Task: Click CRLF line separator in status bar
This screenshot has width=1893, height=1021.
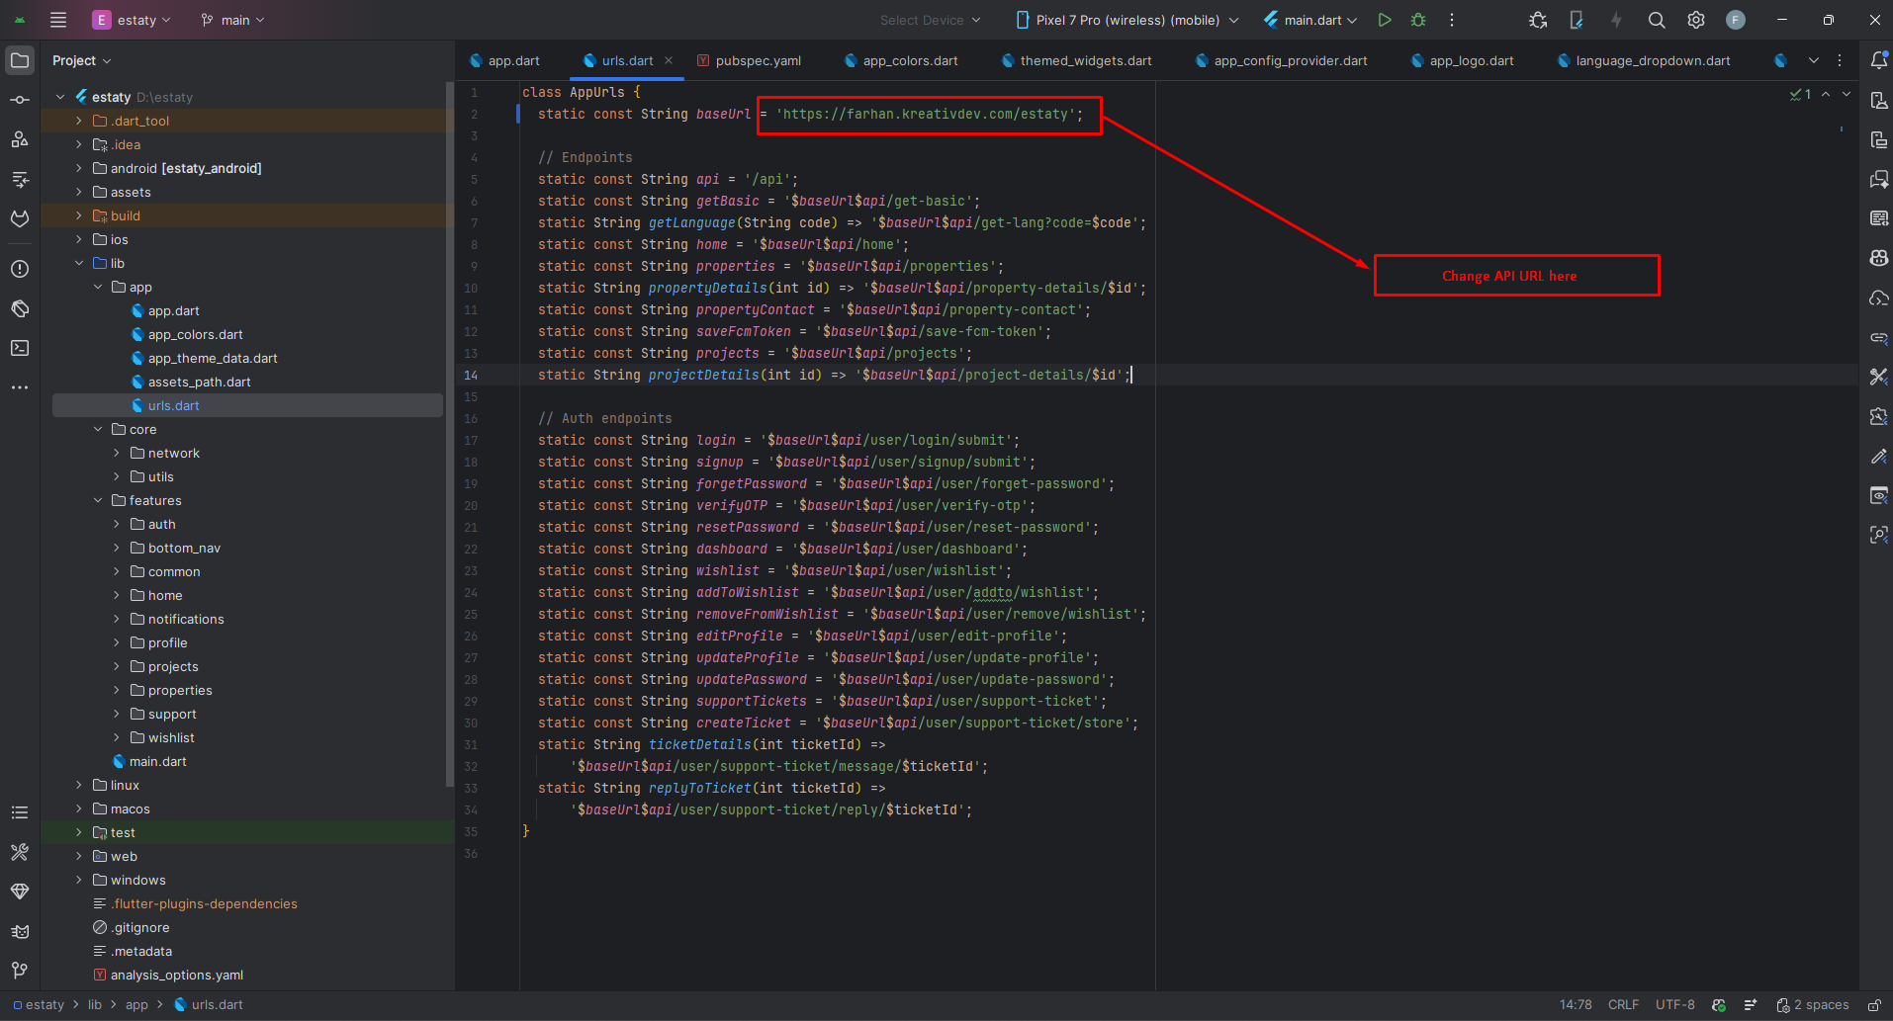Action: click(1623, 1005)
